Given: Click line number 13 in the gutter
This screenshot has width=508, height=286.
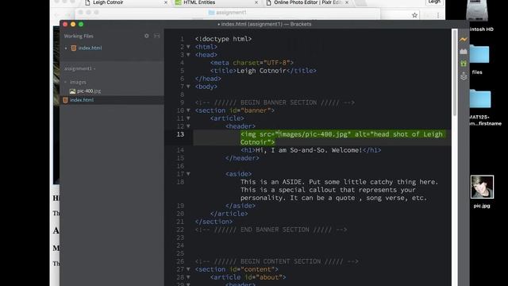Looking at the screenshot, I should point(180,134).
